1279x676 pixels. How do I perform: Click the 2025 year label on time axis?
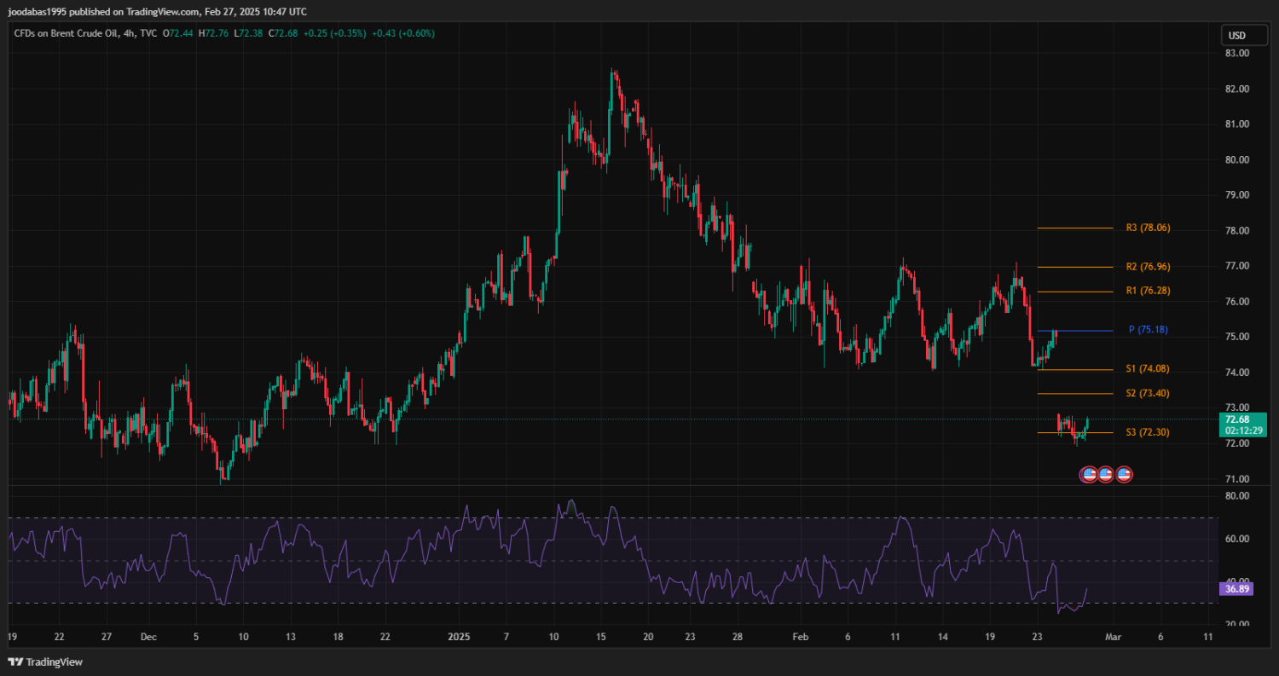click(x=459, y=637)
